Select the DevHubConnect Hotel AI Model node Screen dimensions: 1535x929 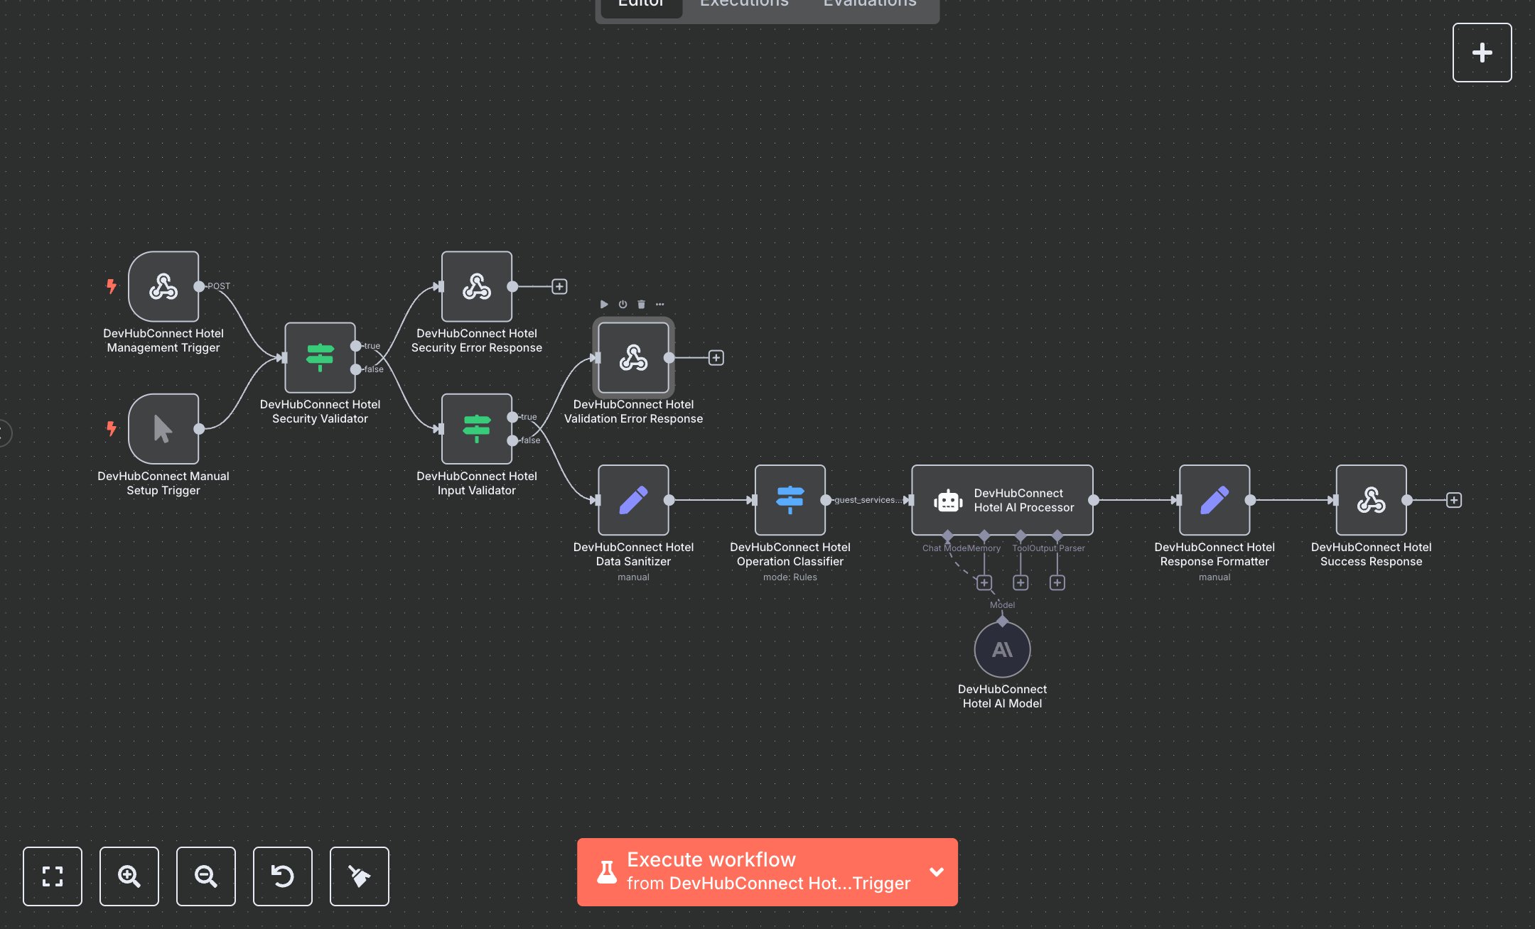(1002, 649)
